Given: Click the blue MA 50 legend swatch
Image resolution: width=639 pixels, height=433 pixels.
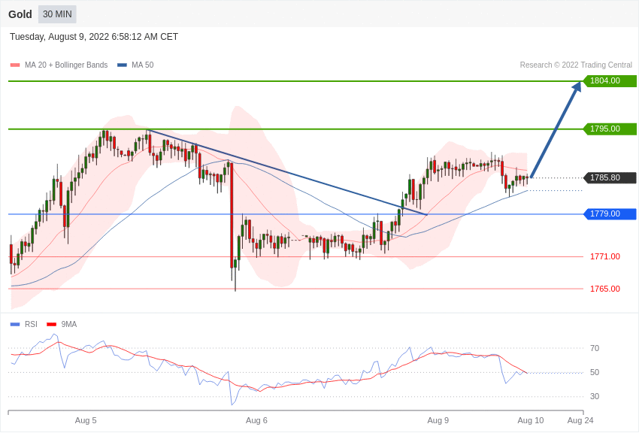Looking at the screenshot, I should (x=123, y=65).
